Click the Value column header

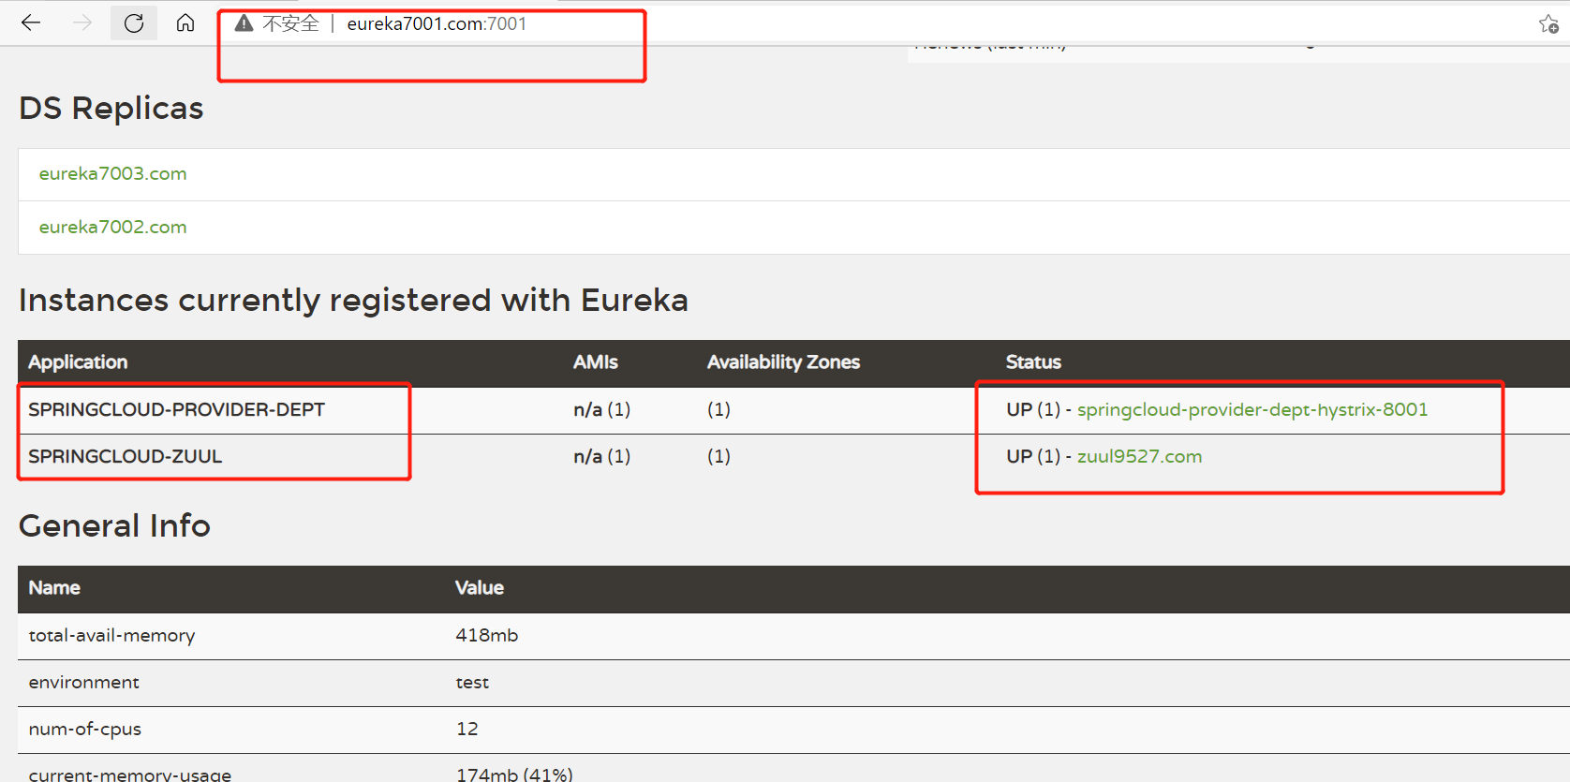pyautogui.click(x=480, y=587)
